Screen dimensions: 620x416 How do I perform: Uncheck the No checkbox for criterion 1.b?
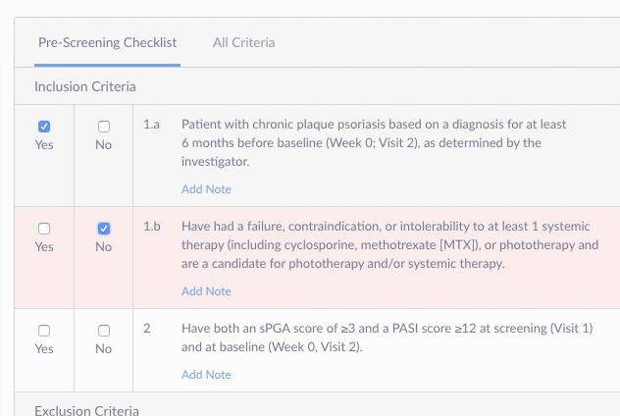[x=104, y=229]
